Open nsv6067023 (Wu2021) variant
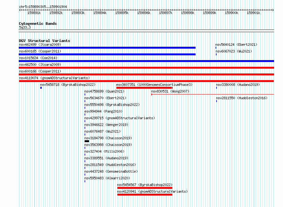Viewport: 283px width, 207px height. [x=234, y=51]
